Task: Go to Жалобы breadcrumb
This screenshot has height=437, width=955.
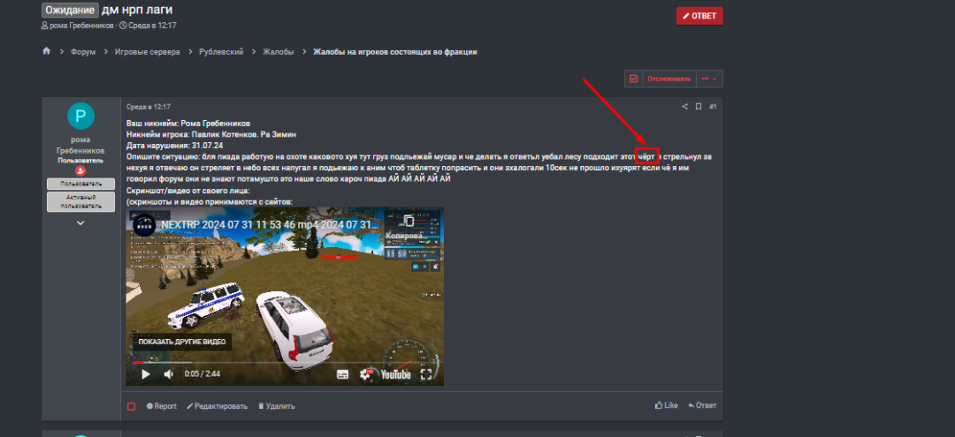Action: [278, 52]
